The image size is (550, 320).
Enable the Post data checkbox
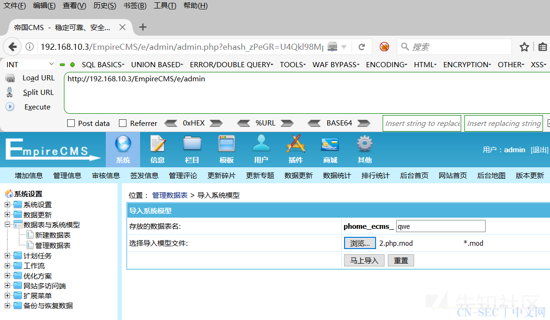point(71,124)
